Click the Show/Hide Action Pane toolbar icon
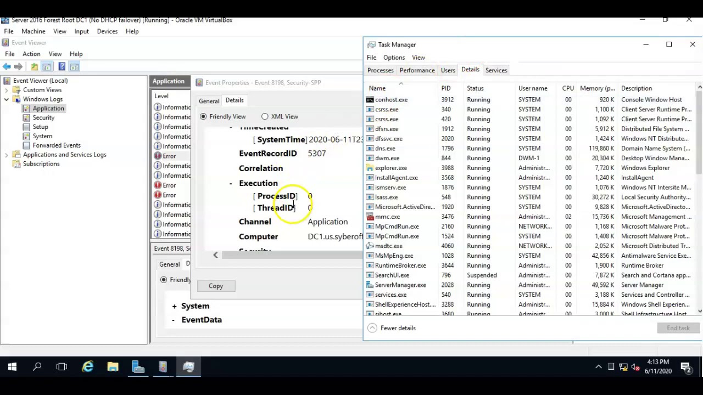Viewport: 703px width, 395px height. tap(74, 66)
